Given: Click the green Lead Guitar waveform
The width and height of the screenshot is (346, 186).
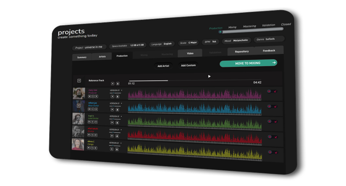Looking at the screenshot, I should (194, 121).
